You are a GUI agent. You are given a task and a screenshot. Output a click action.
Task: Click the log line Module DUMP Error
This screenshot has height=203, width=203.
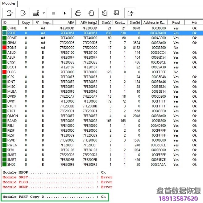(57, 187)
